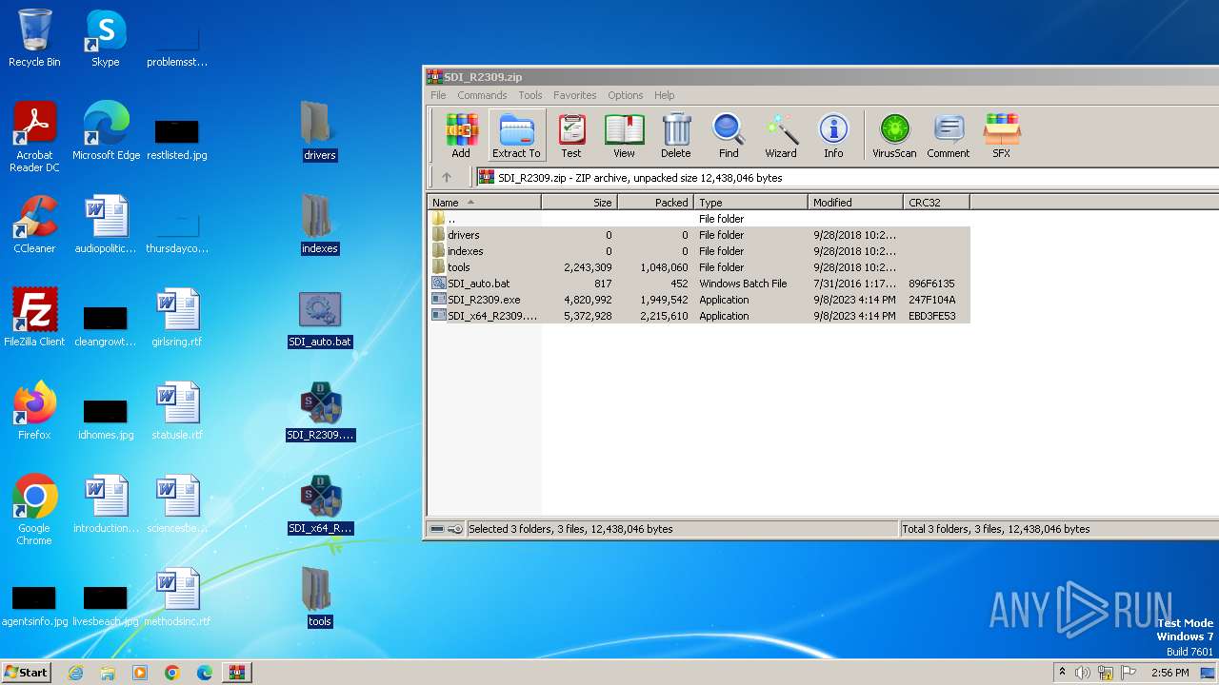This screenshot has width=1219, height=685.
Task: Sort by the Modified column header
Action: click(855, 203)
